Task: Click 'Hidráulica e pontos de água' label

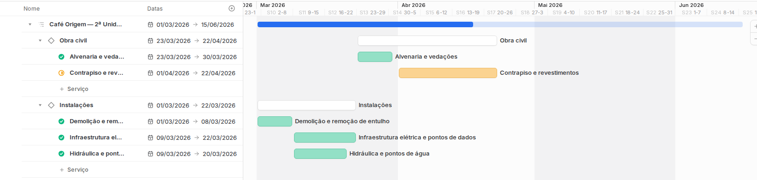Action: (389, 154)
